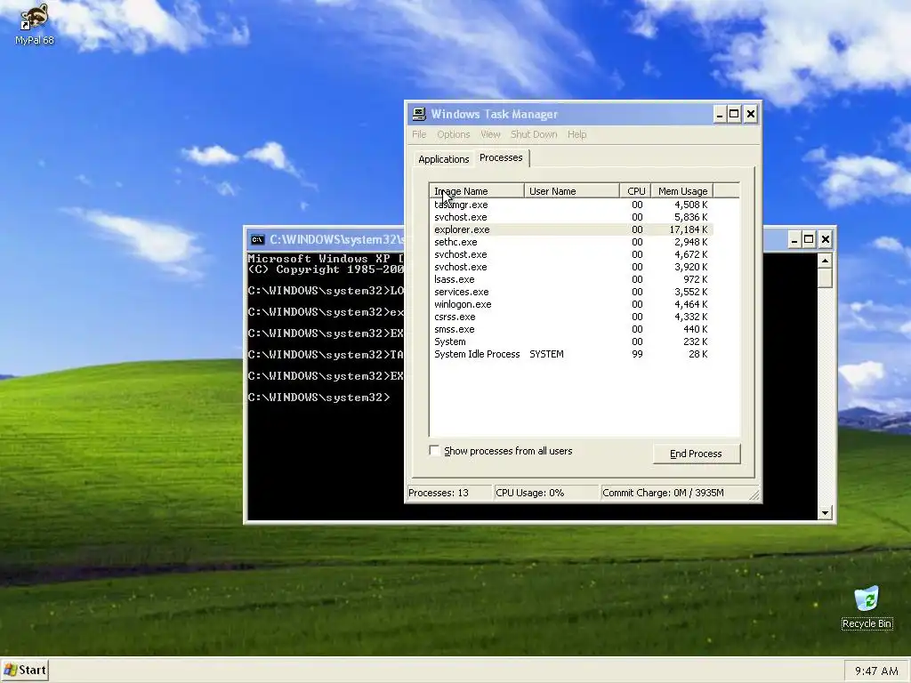
Task: Open the Shut Down menu
Action: [x=534, y=134]
